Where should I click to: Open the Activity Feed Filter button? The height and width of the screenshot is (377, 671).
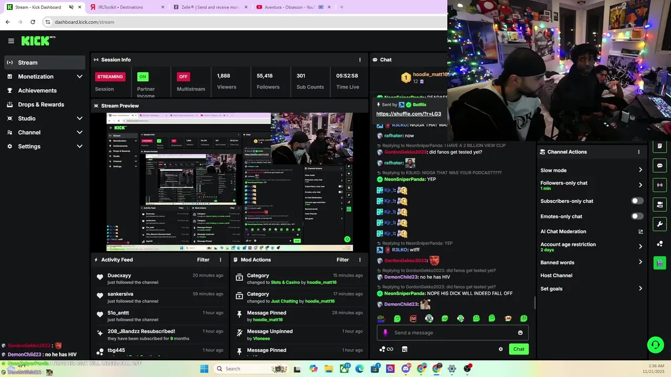pyautogui.click(x=203, y=260)
